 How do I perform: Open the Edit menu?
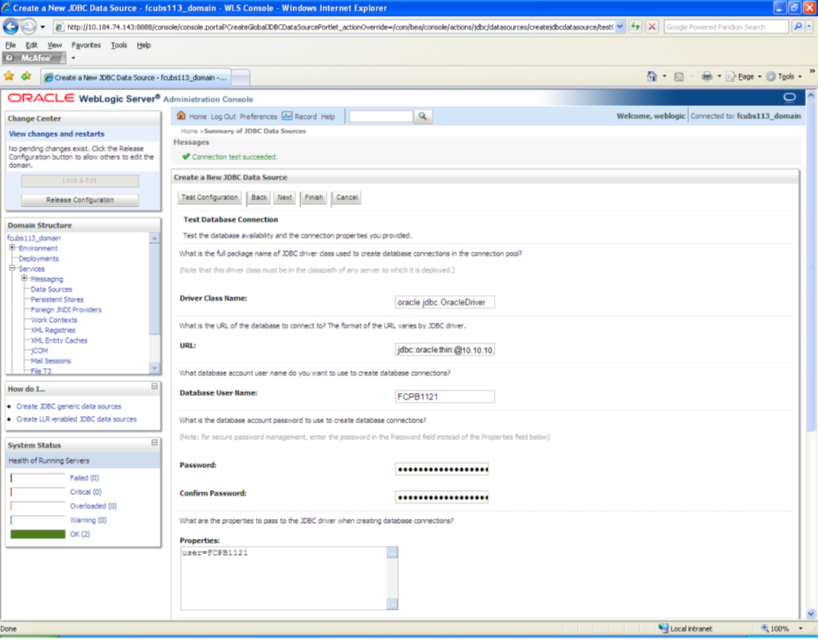31,45
